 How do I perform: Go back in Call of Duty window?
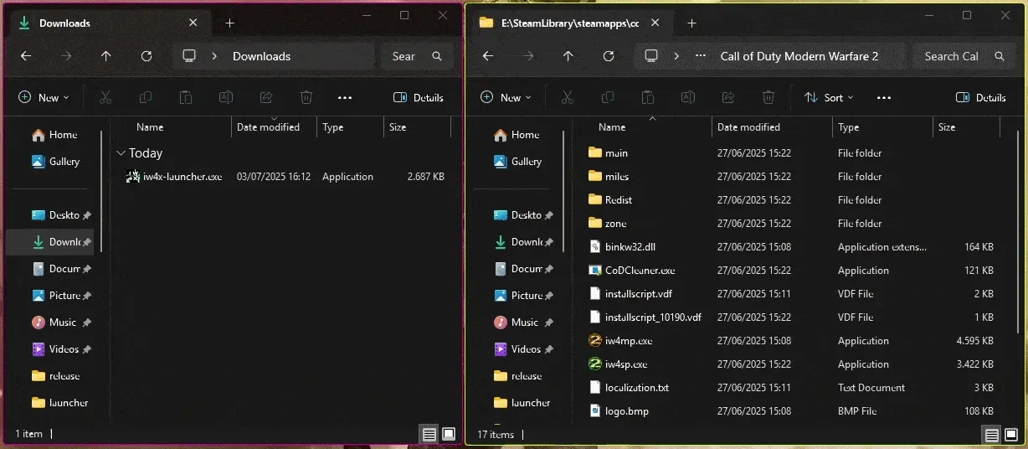tap(488, 56)
